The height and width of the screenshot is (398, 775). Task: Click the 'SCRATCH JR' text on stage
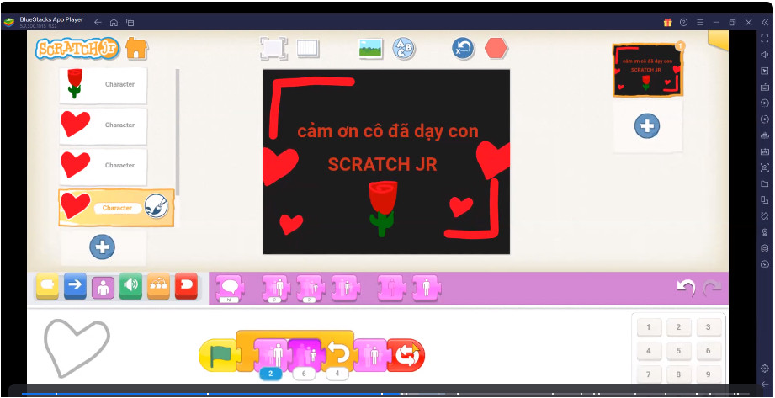383,164
